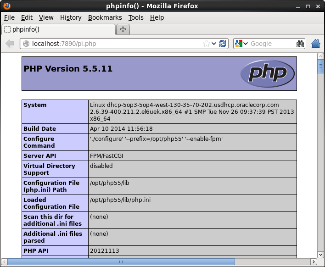Viewport: 325px width, 267px height.
Task: Click the horizontal scrollbar thumb
Action: pos(121,261)
